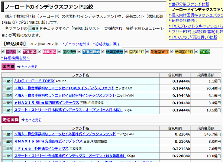Click 90.4億円 asset value cell
This screenshot has width=223, height=162.
206,88
